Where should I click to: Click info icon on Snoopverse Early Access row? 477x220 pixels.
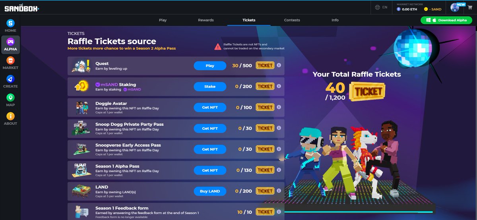pyautogui.click(x=279, y=149)
